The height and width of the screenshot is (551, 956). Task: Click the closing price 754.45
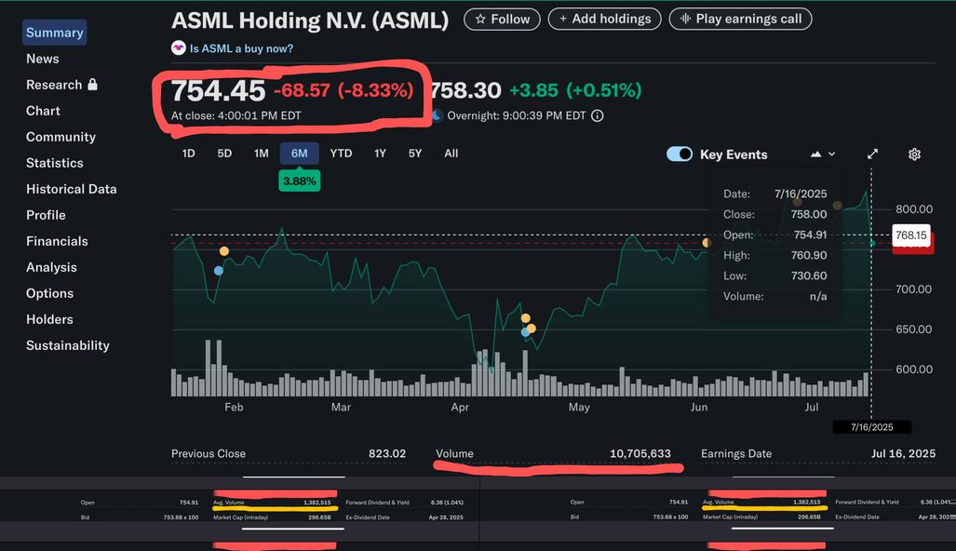[x=218, y=91]
